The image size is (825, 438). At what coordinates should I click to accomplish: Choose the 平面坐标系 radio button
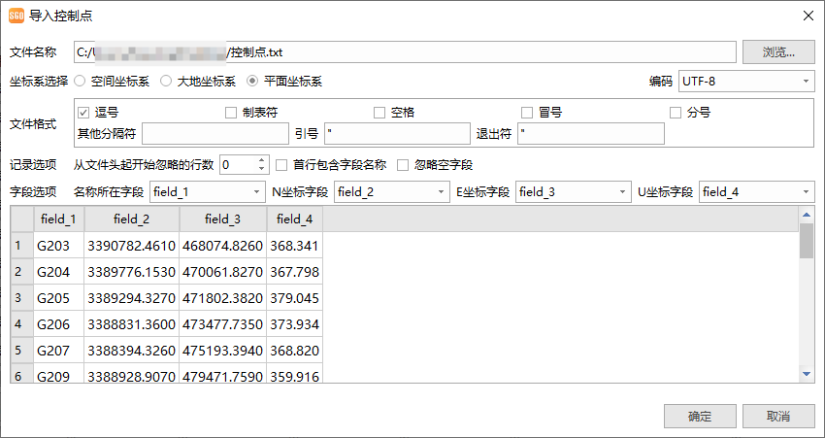253,82
